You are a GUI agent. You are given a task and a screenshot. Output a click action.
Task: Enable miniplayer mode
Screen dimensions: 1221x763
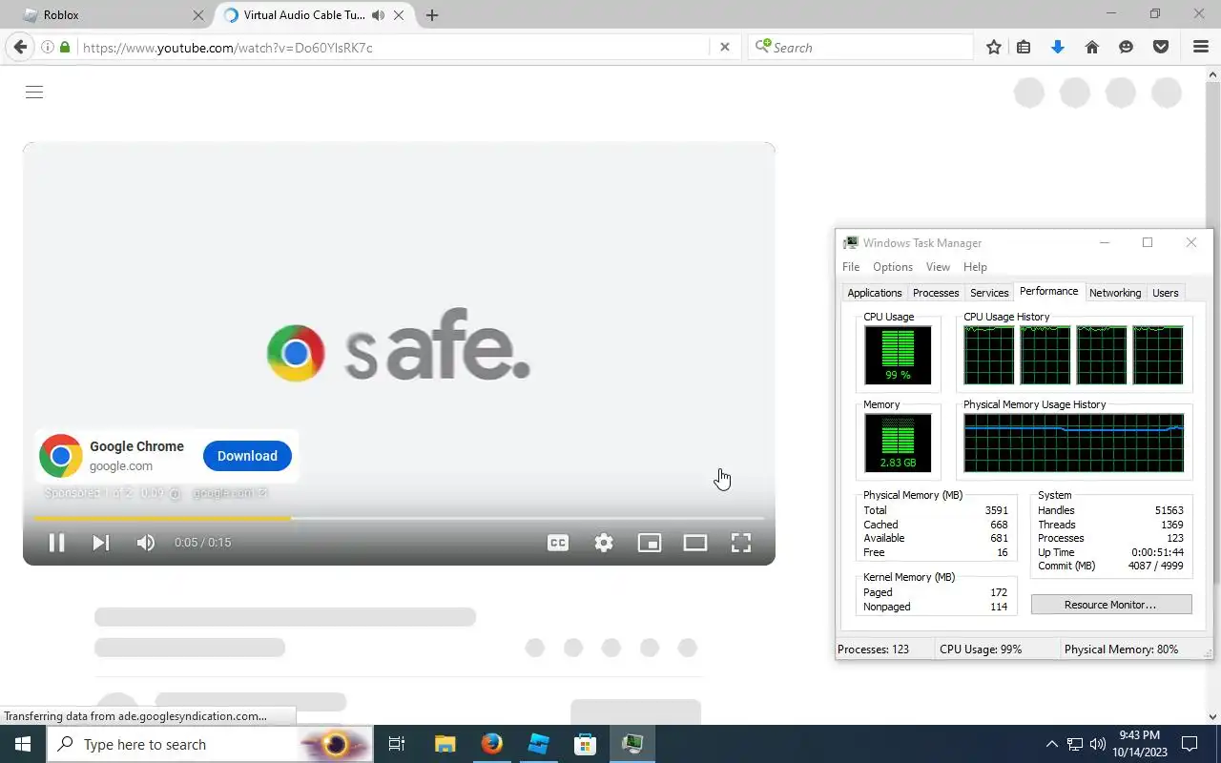650,543
